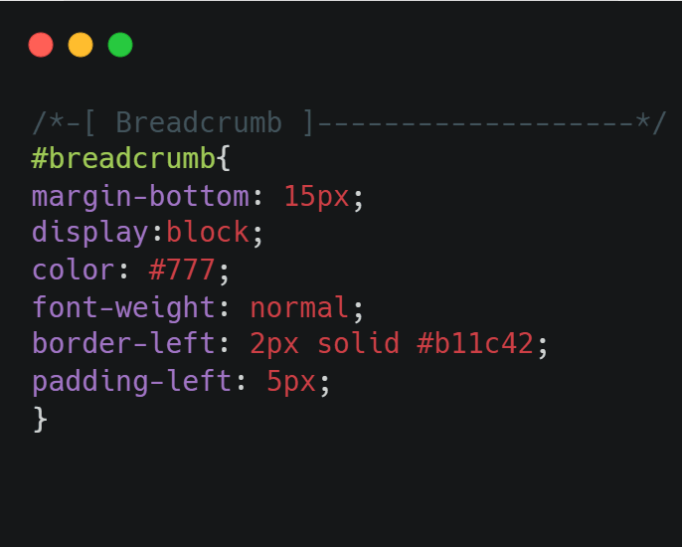This screenshot has width=682, height=547.
Task: Click the padding-left property
Action: pos(131,382)
